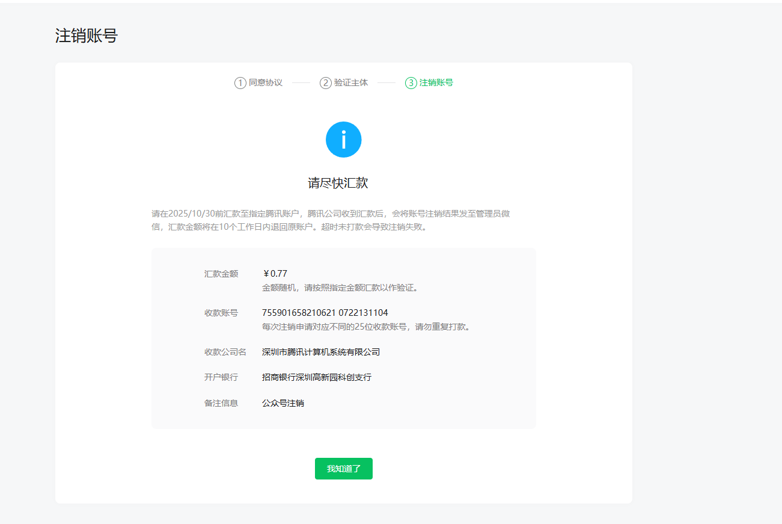The height and width of the screenshot is (524, 782).
Task: Click company name 深圳市腾讯计算机系统有限公司
Action: tap(321, 352)
